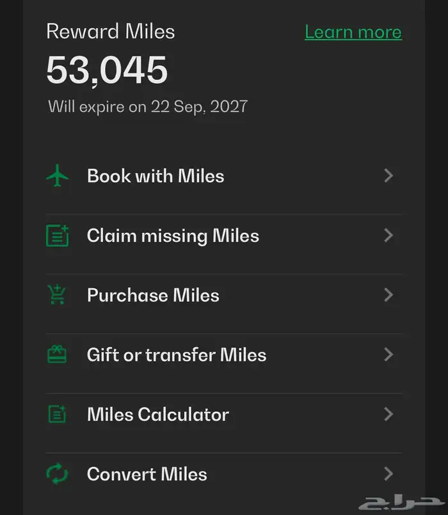This screenshot has width=448, height=515.
Task: Click chevron next to Claim missing Miles
Action: 388,235
